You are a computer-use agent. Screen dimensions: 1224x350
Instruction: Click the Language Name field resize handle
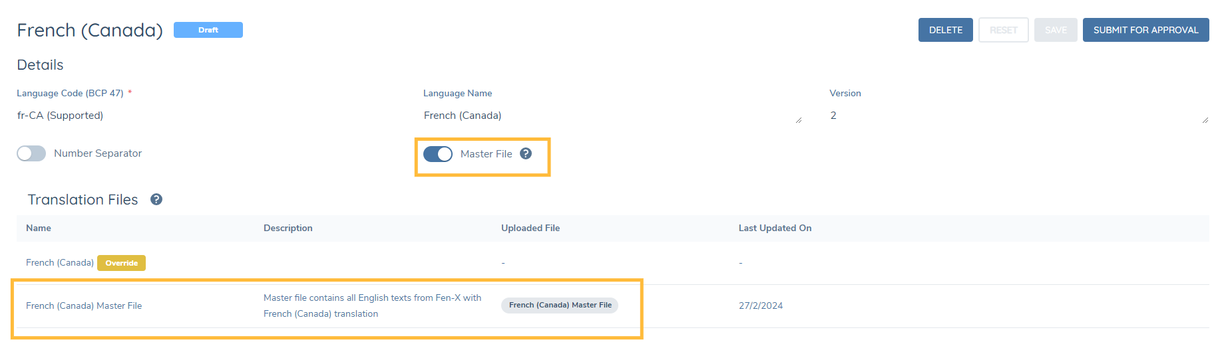(x=799, y=120)
